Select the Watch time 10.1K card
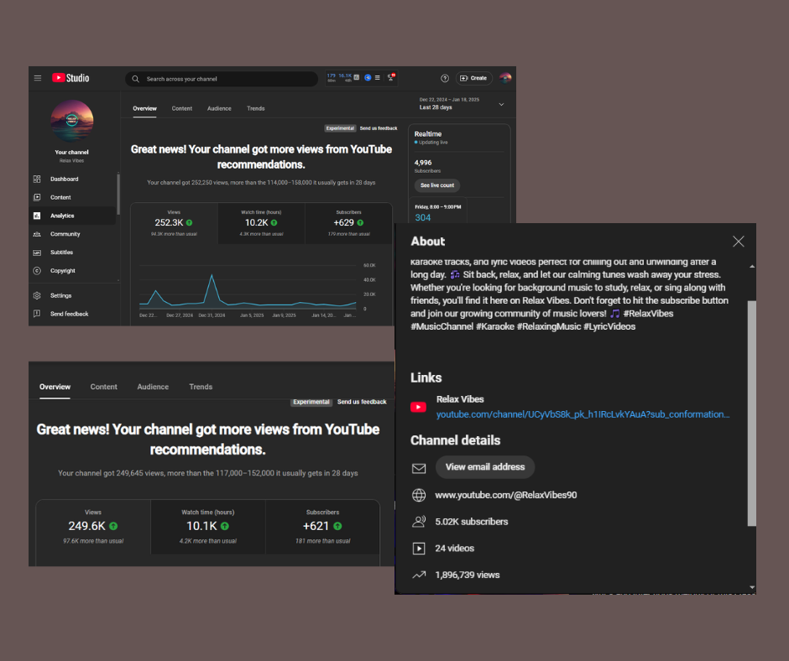This screenshot has height=661, width=789. [x=208, y=527]
